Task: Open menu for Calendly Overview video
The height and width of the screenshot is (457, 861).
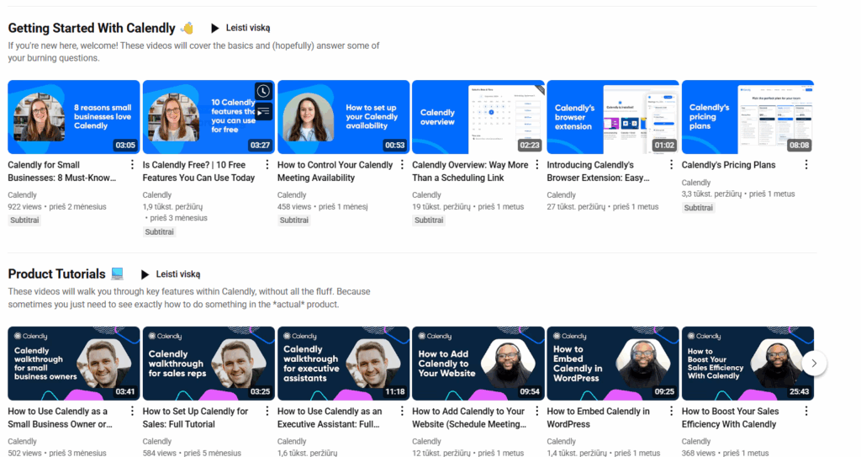Action: click(537, 164)
